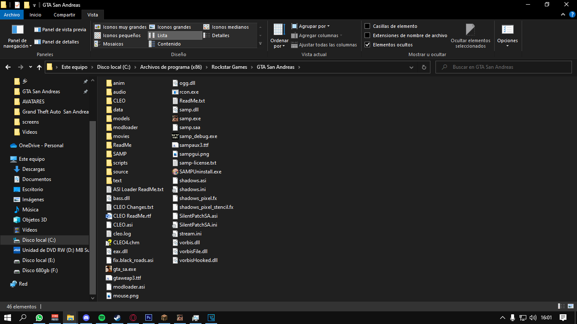The image size is (577, 324).
Task: Select the sampgui.png image icon
Action: [176, 154]
